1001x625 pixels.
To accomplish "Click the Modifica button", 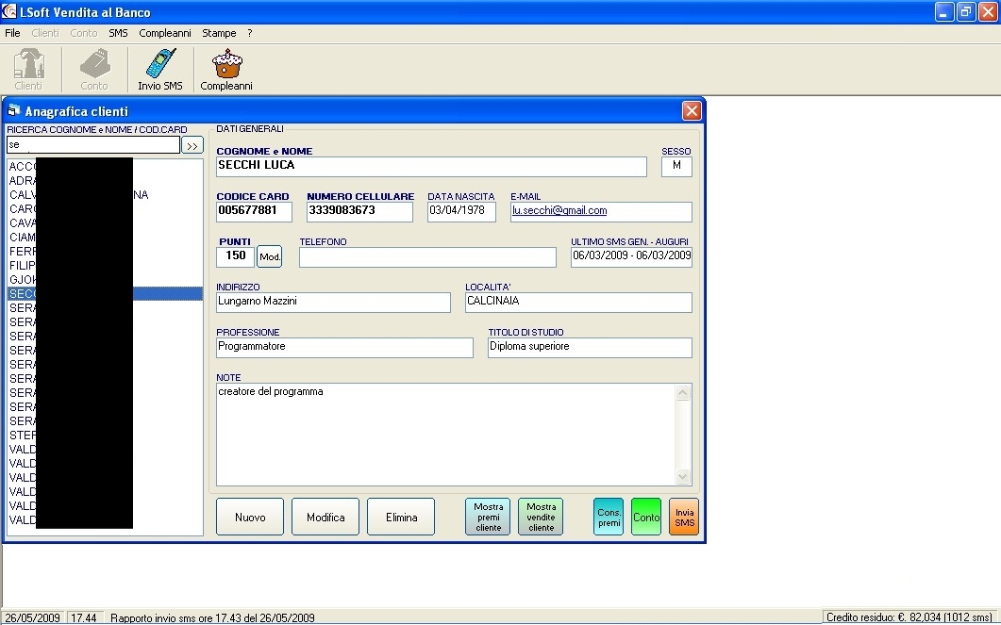I will coord(325,518).
